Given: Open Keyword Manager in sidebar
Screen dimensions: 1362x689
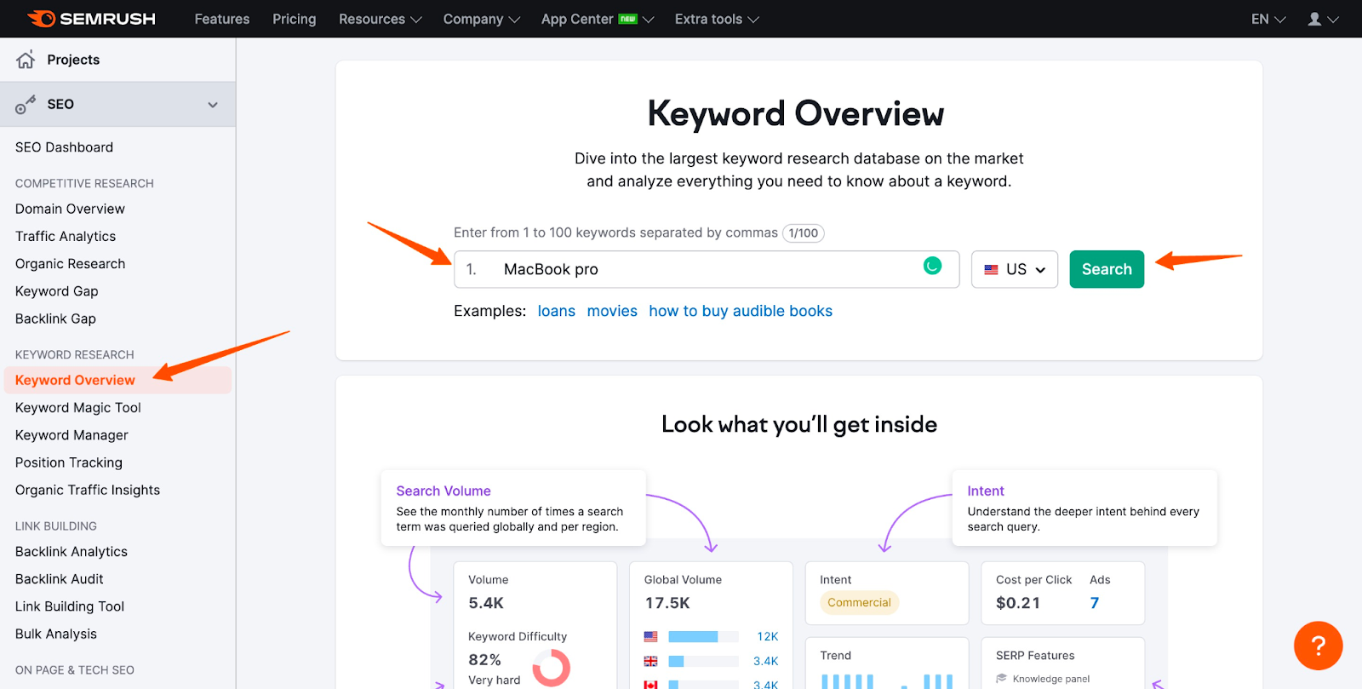Looking at the screenshot, I should [72, 435].
